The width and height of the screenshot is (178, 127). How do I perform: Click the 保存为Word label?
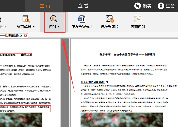pyautogui.click(x=82, y=27)
